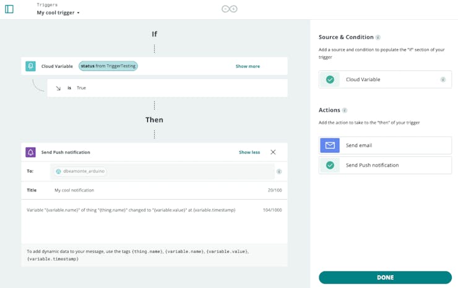Click info icon in Cloud Variable source row
This screenshot has height=288, width=458.
[443, 80]
